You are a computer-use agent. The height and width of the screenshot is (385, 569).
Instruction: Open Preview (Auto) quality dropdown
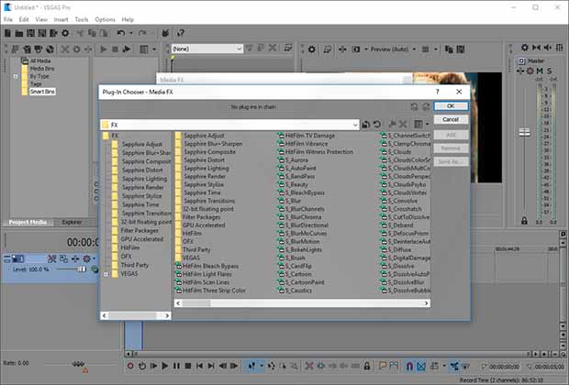[414, 49]
